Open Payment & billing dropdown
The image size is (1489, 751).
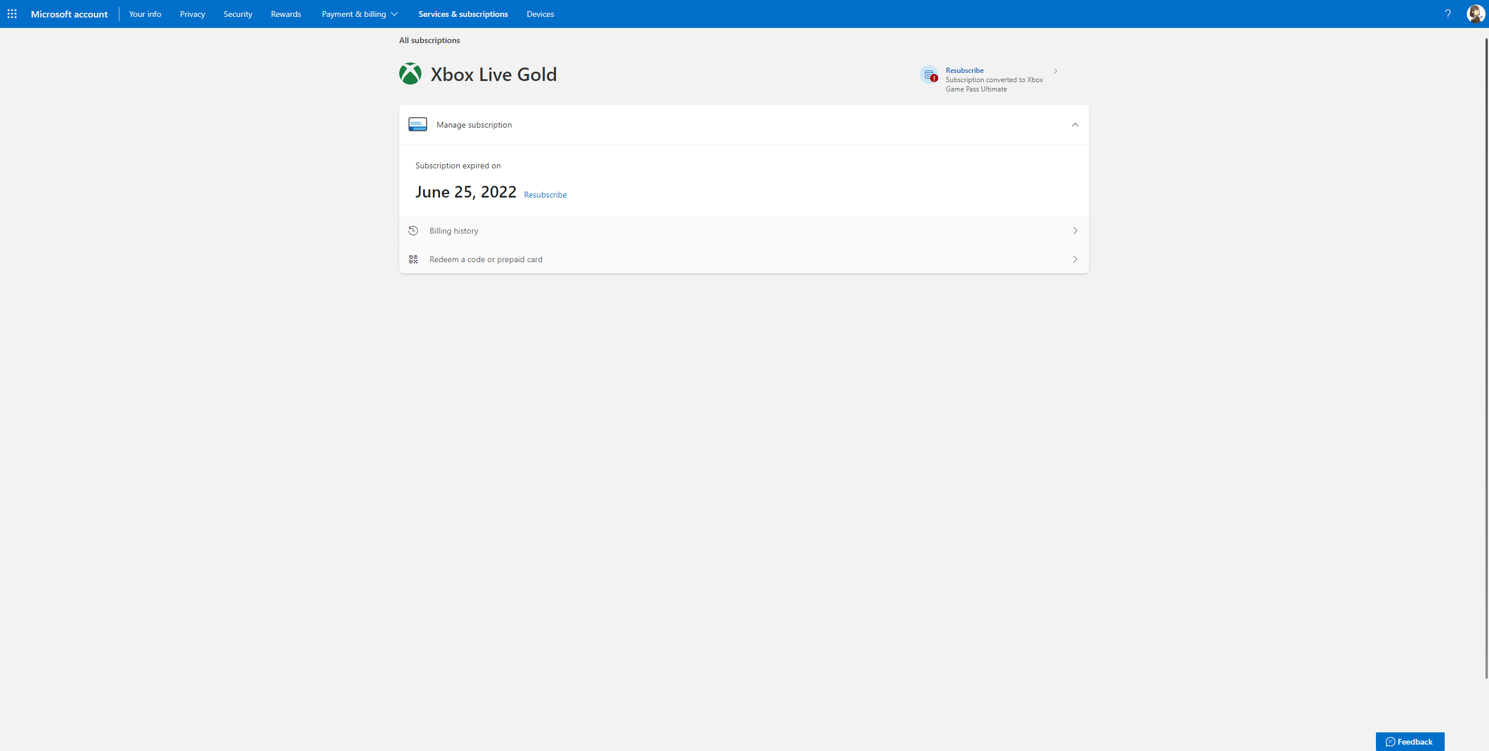tap(360, 14)
